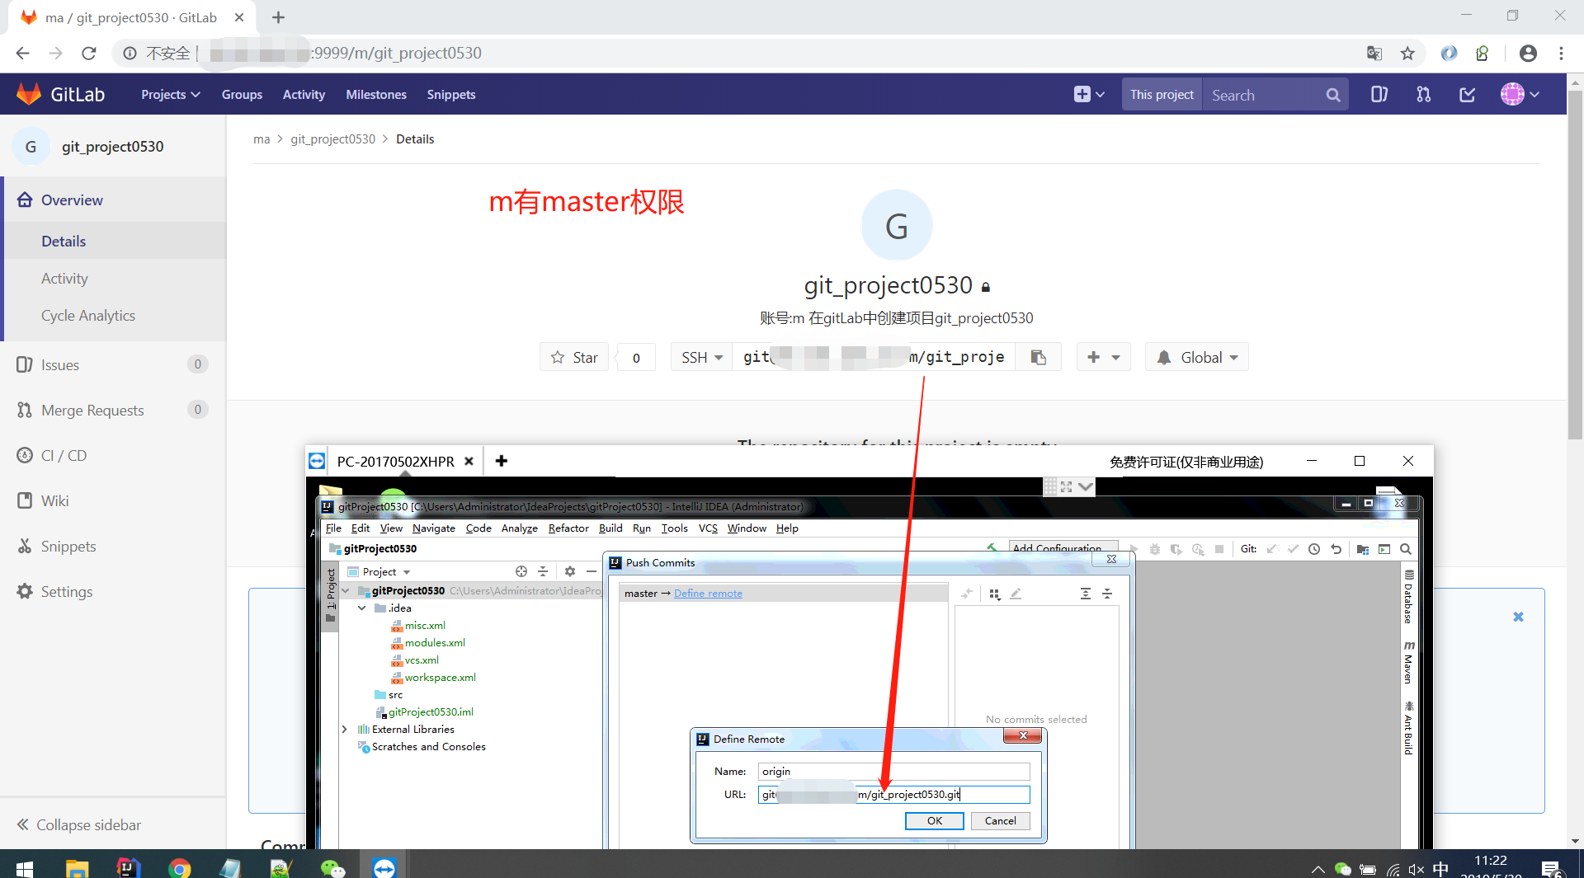Click Expand all icon in Push Commits
The image size is (1584, 878).
pos(1086,594)
